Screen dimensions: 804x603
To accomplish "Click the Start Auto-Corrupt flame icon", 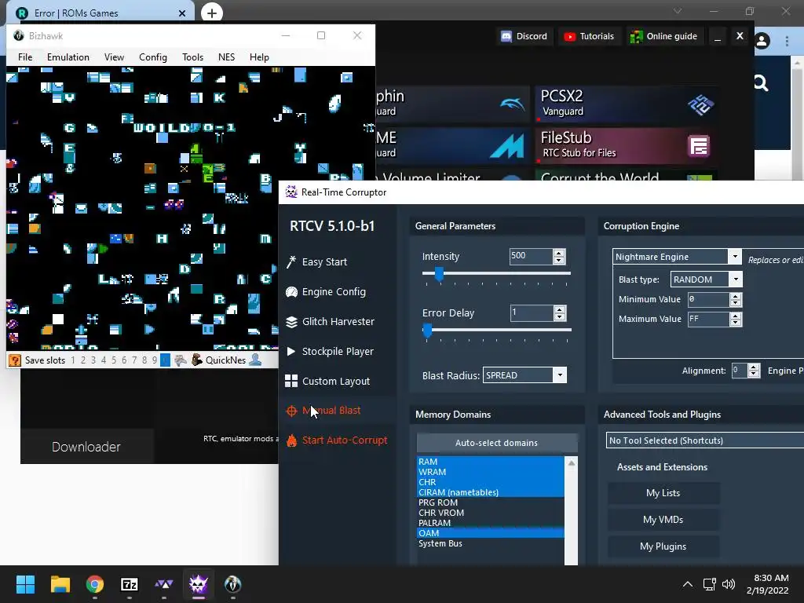I will click(x=291, y=440).
